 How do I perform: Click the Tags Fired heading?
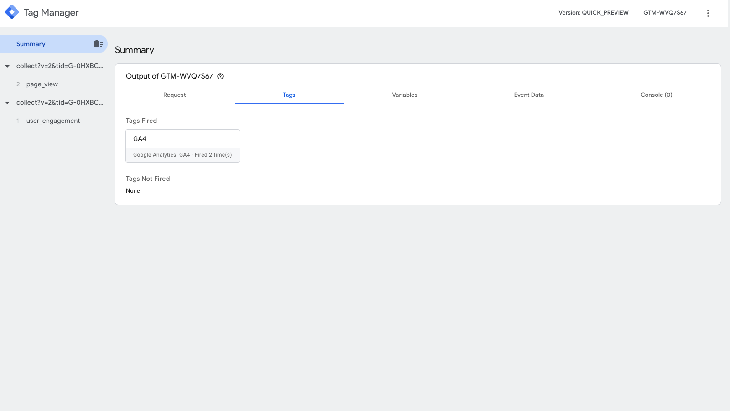[x=141, y=121]
